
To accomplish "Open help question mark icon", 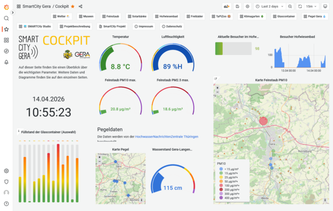I will pos(6,204).
